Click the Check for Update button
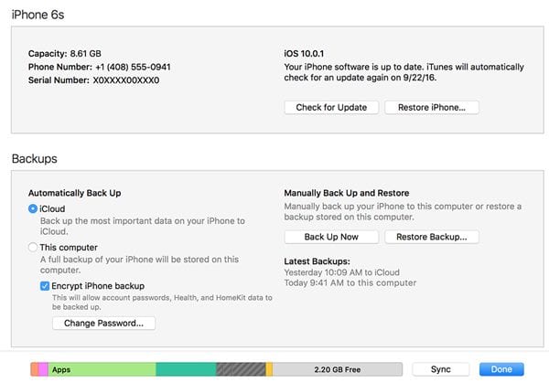 (331, 107)
